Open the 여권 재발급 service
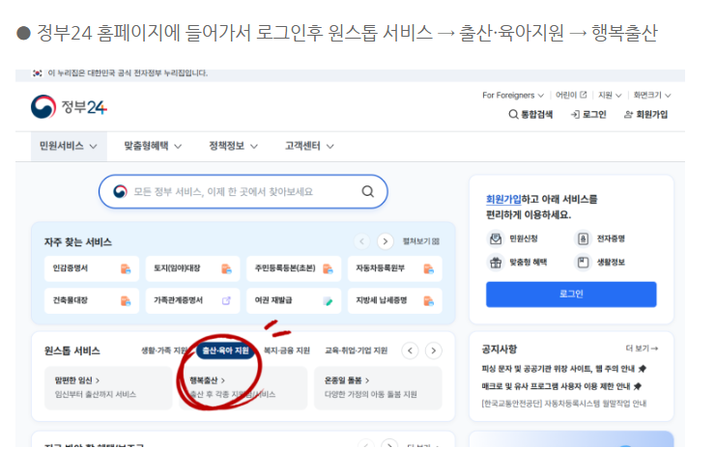 tap(294, 300)
